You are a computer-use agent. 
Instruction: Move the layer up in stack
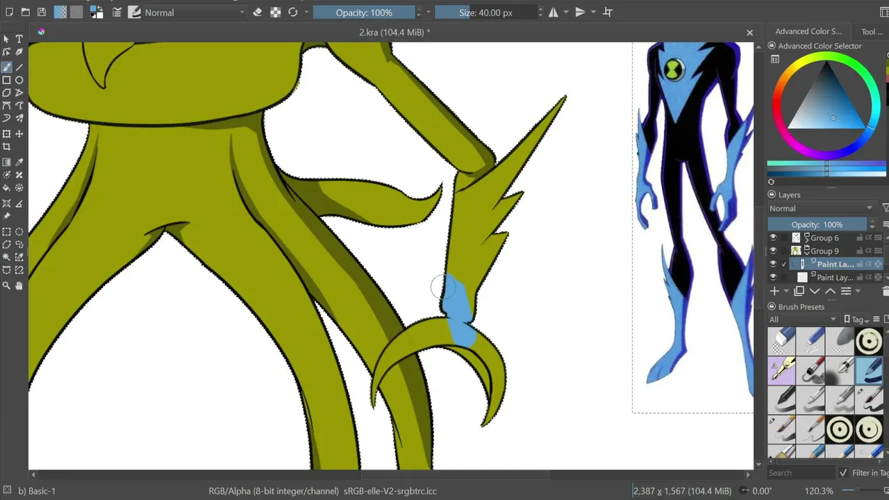(830, 292)
